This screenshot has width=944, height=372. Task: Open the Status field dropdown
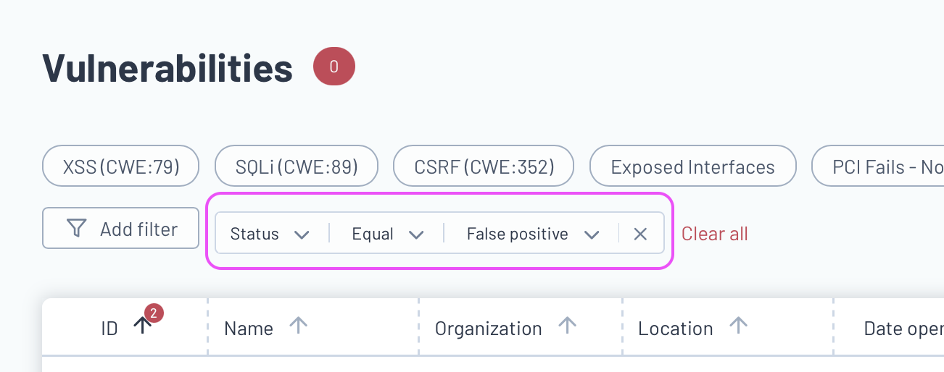pyautogui.click(x=270, y=234)
